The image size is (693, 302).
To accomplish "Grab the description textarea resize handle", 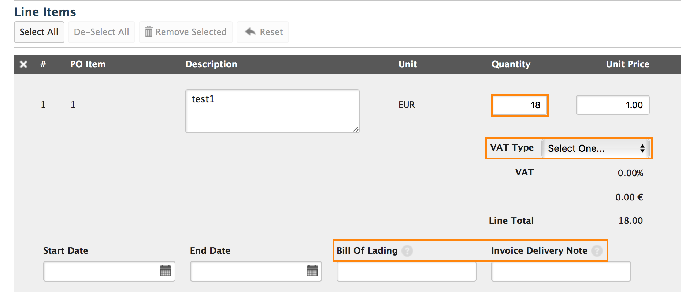I will tap(356, 129).
